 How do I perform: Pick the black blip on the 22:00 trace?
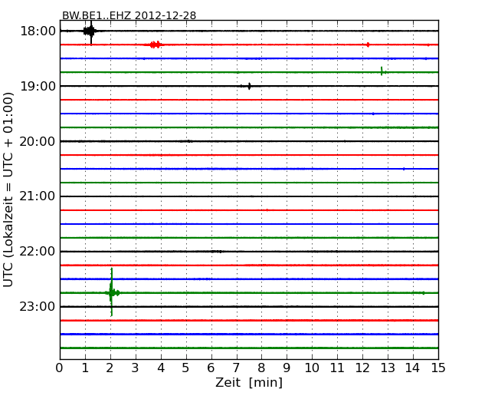217,252
